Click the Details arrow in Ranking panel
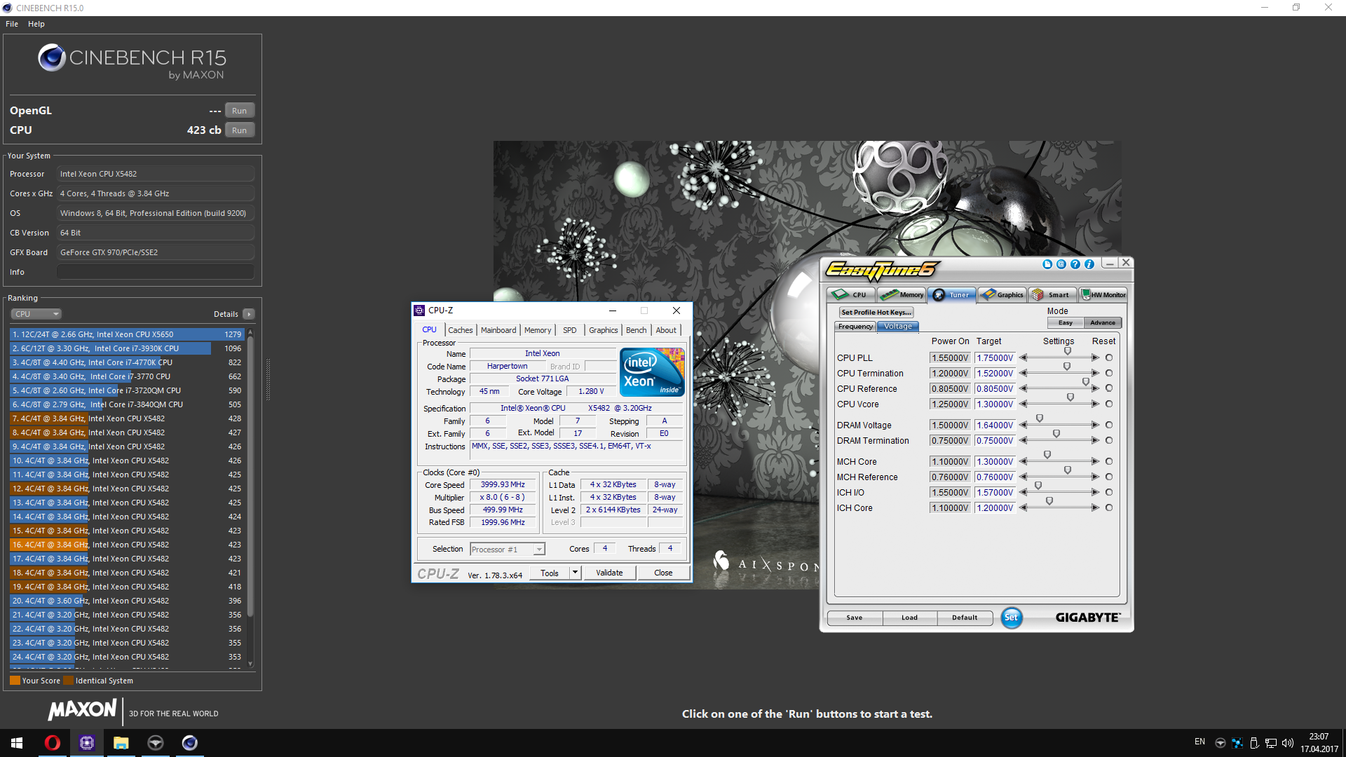1346x757 pixels. point(249,314)
